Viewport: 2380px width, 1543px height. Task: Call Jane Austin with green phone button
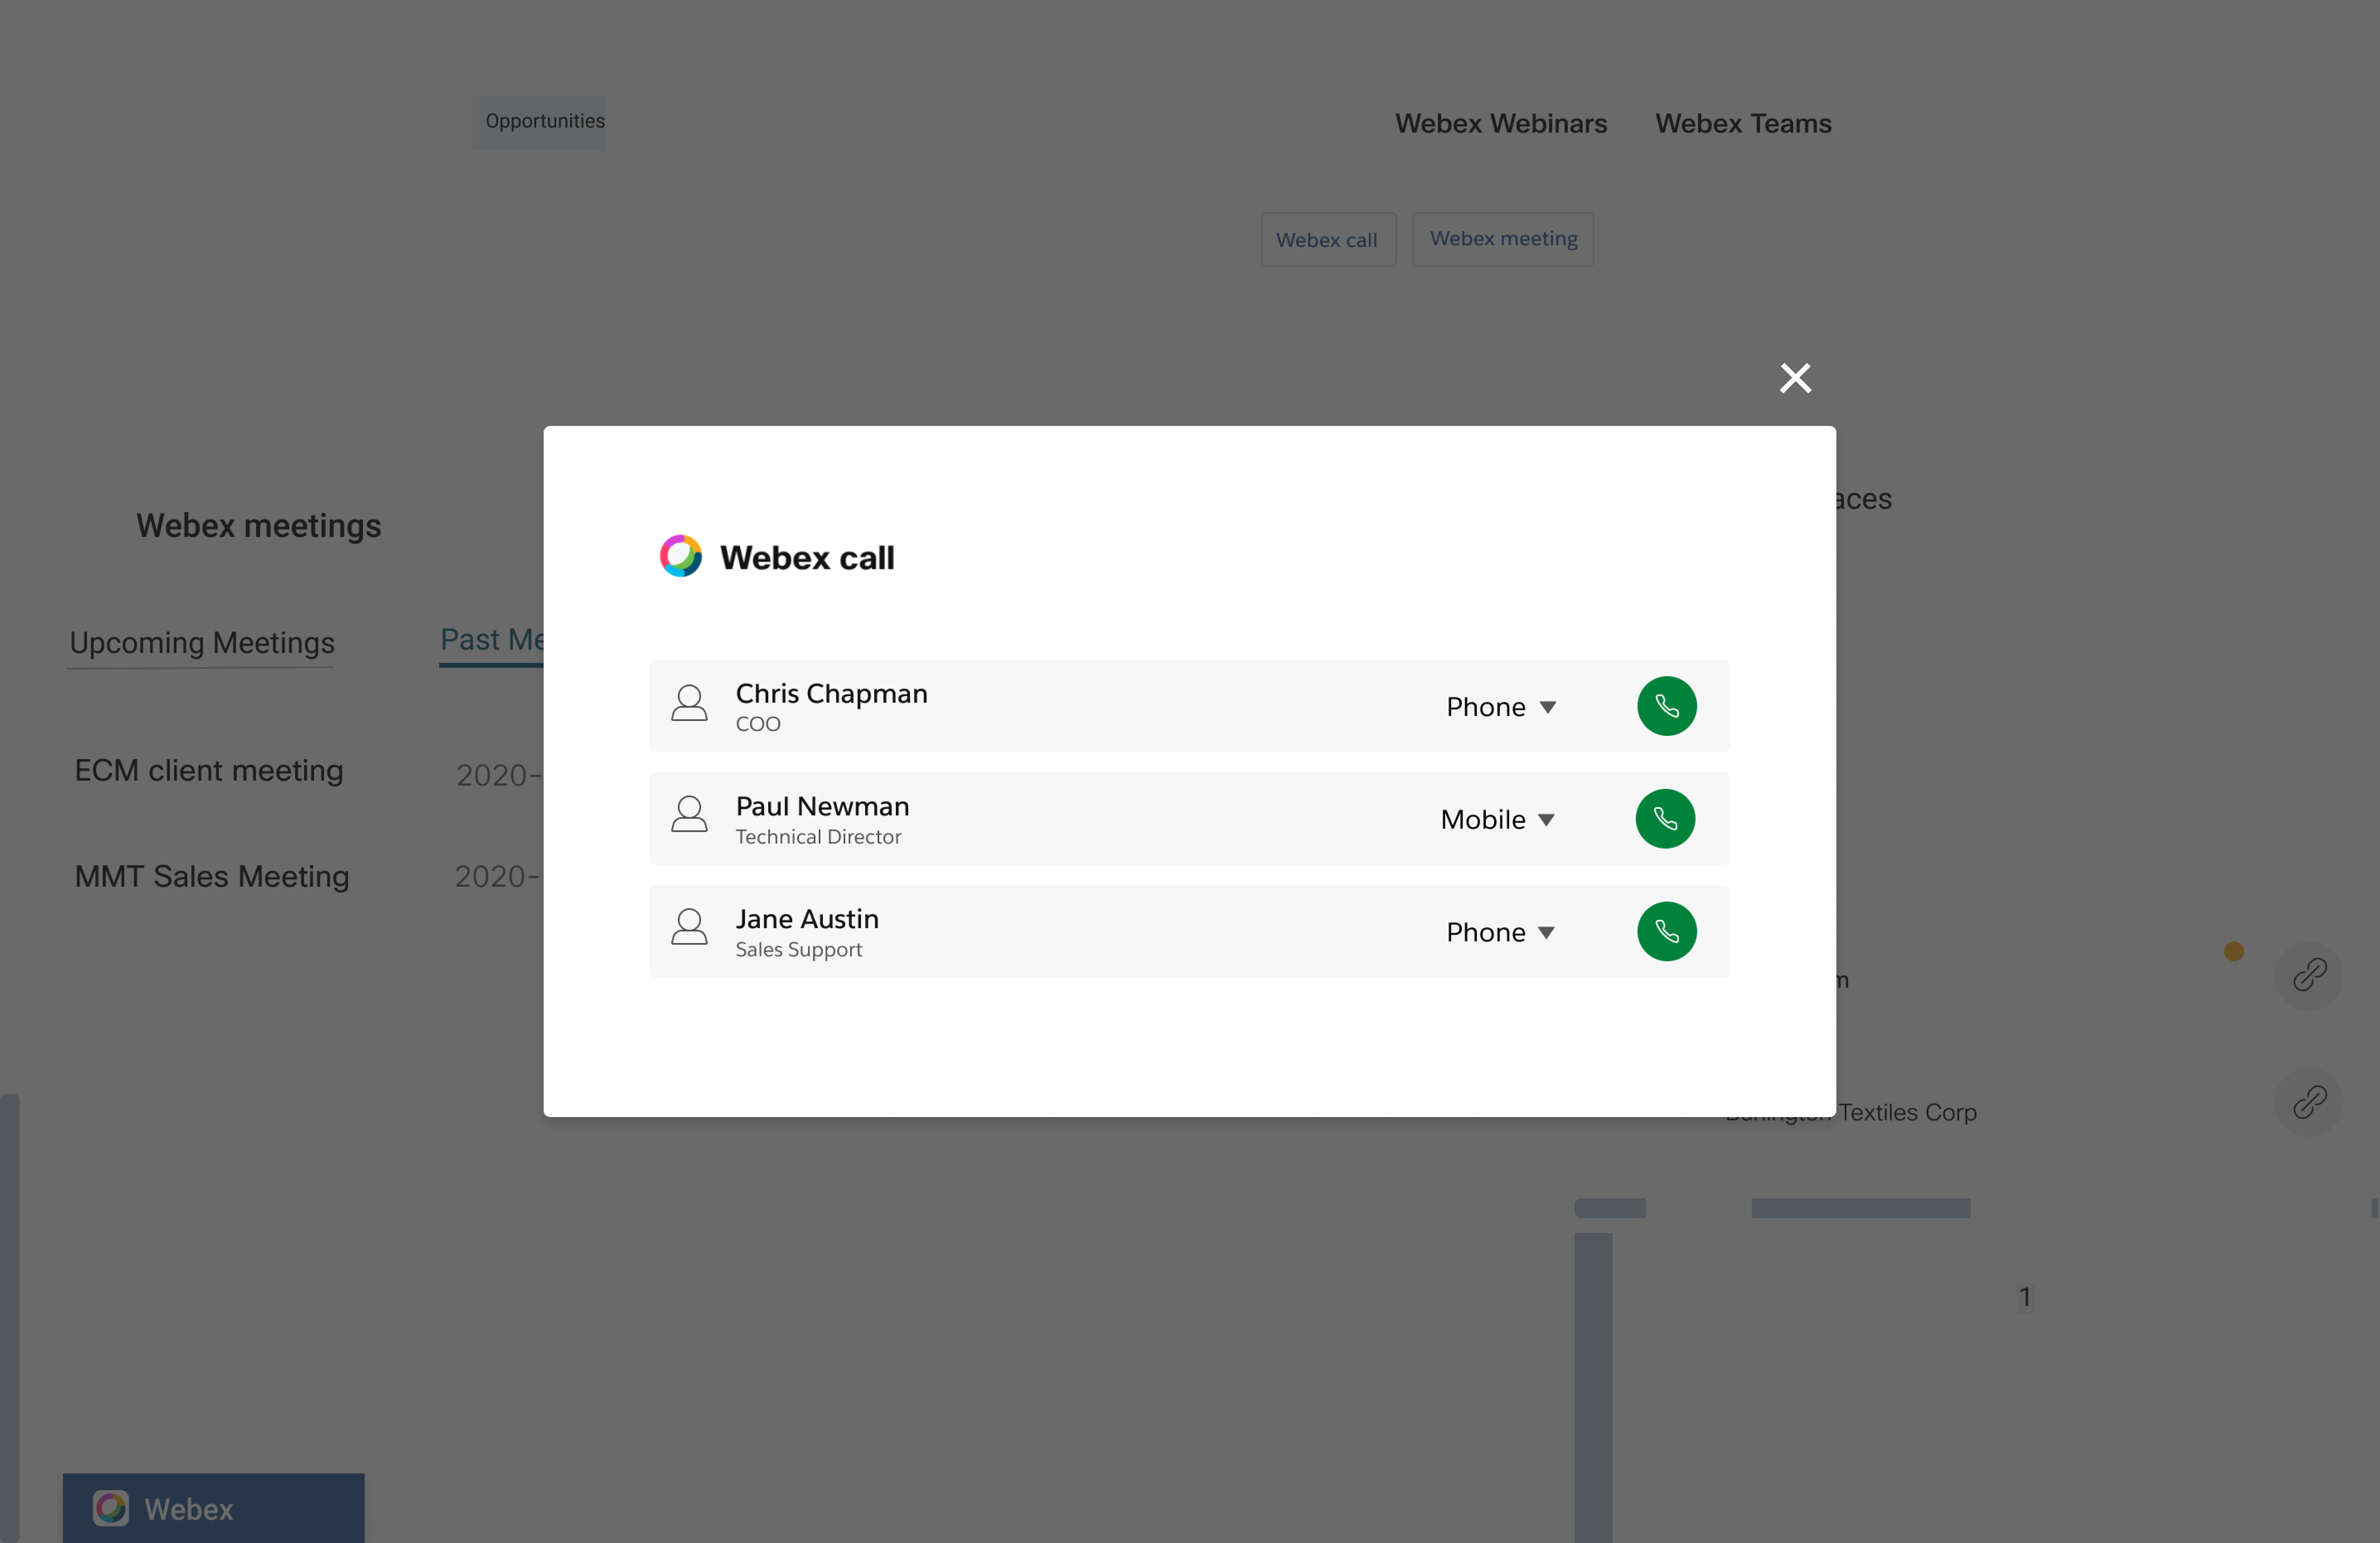point(1666,932)
